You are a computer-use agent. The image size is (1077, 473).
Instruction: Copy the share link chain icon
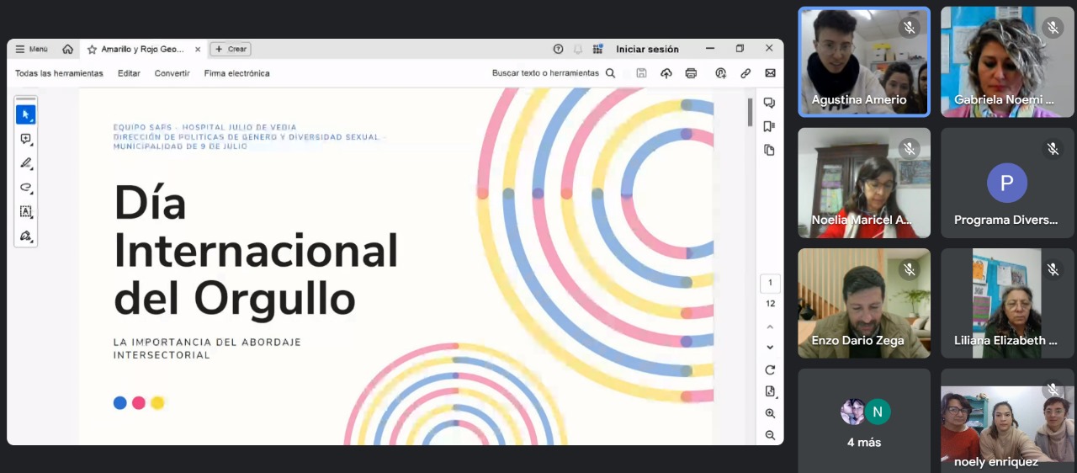(x=745, y=73)
